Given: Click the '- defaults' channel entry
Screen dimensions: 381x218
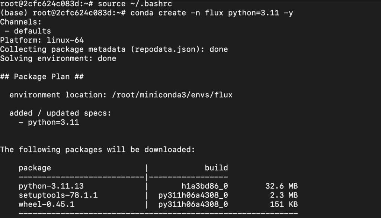Looking at the screenshot, I should (x=28, y=31).
